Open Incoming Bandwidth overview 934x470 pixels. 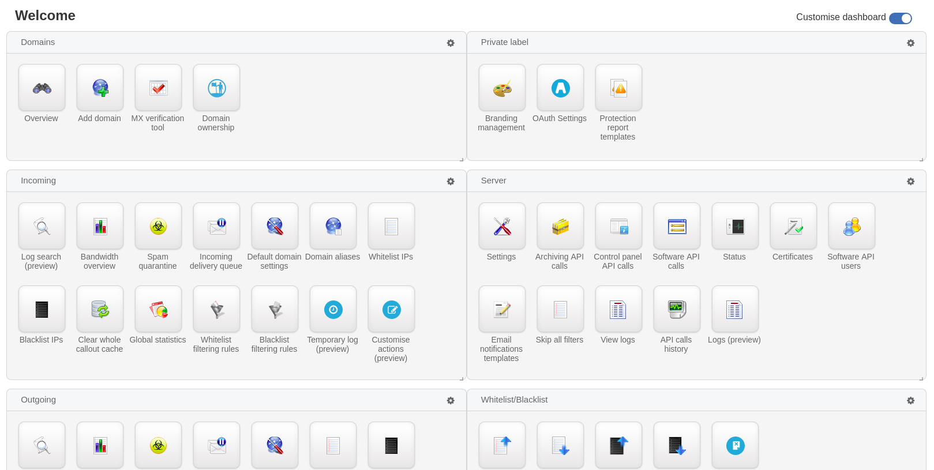click(x=100, y=226)
